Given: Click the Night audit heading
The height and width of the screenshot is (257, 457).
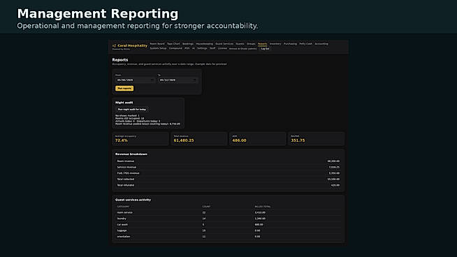Looking at the screenshot, I should (x=124, y=103).
